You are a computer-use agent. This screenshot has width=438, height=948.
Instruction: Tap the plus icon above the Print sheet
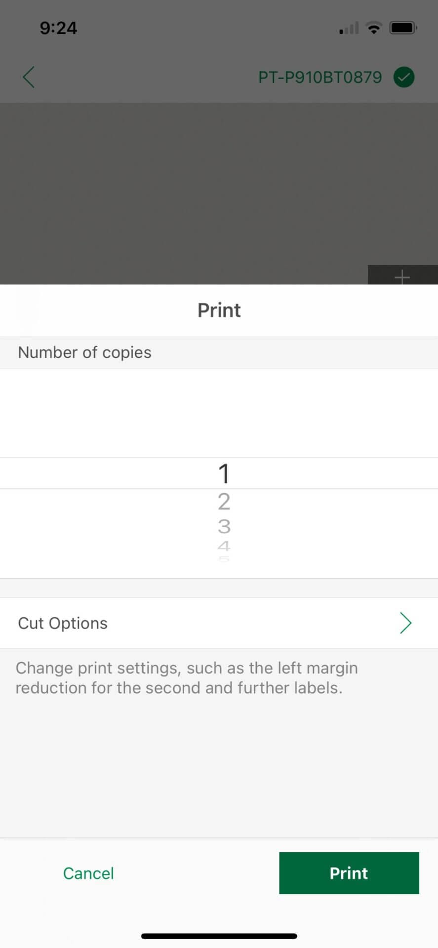pos(401,277)
